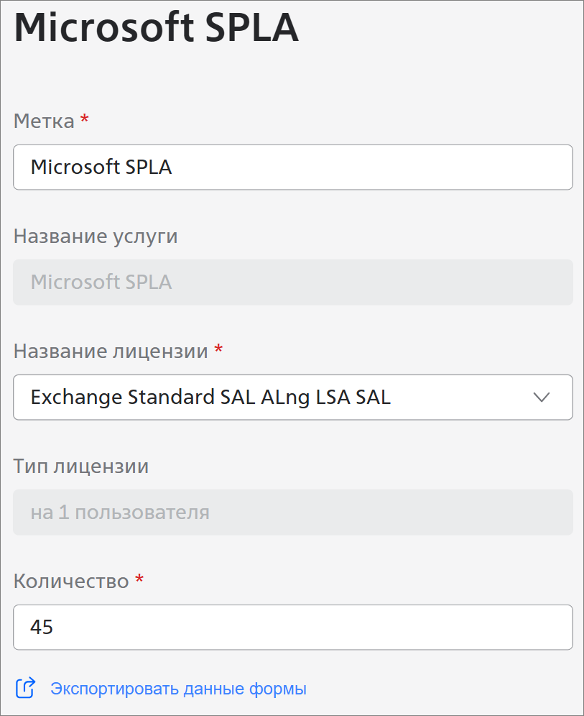Click the export icon beside Экспортировать данные формы

[25, 688]
